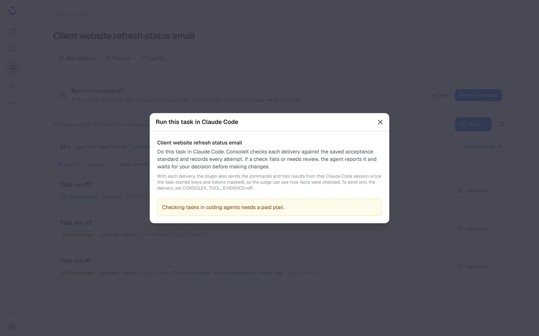Screen dimensions: 539x336
Task: Click the 33% pass rate figure
Action: (65, 147)
